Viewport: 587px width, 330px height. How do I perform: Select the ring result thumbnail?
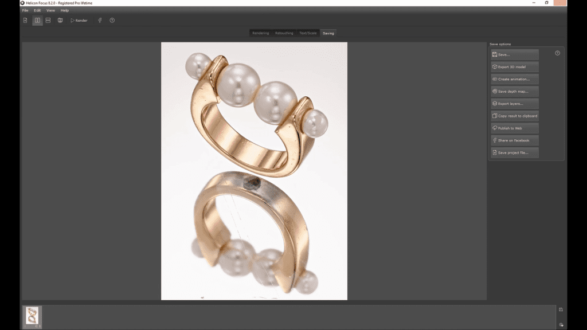32,316
